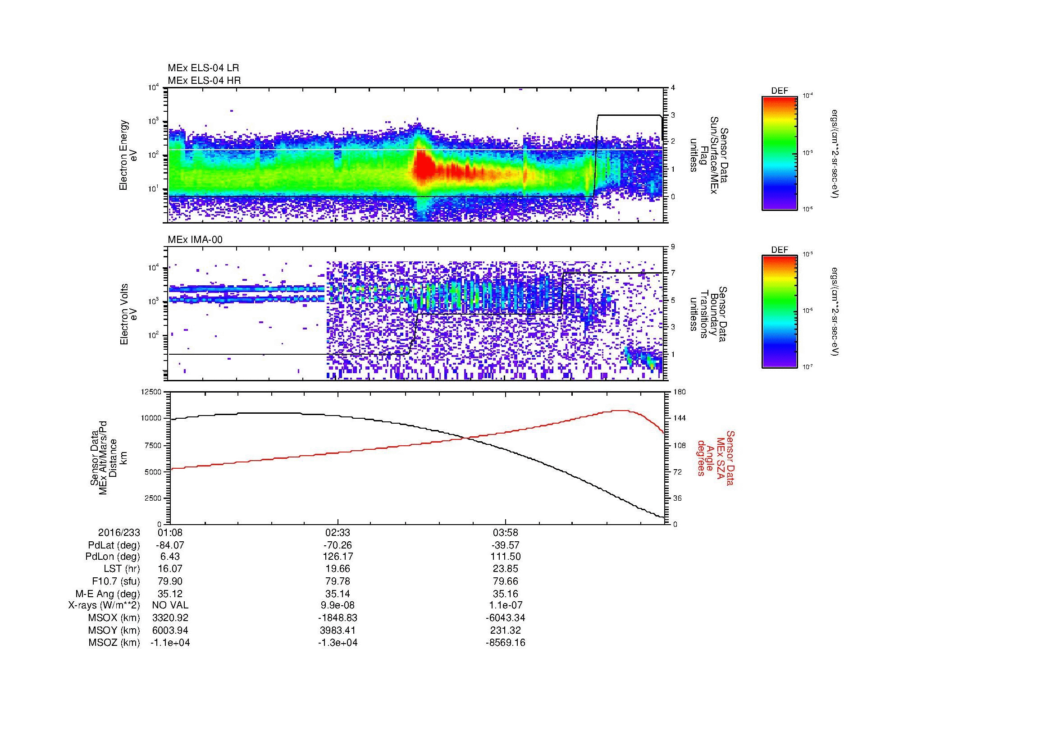Click the MSOY value 231.32
Image resolution: width=1054 pixels, height=745 pixels.
click(x=506, y=630)
